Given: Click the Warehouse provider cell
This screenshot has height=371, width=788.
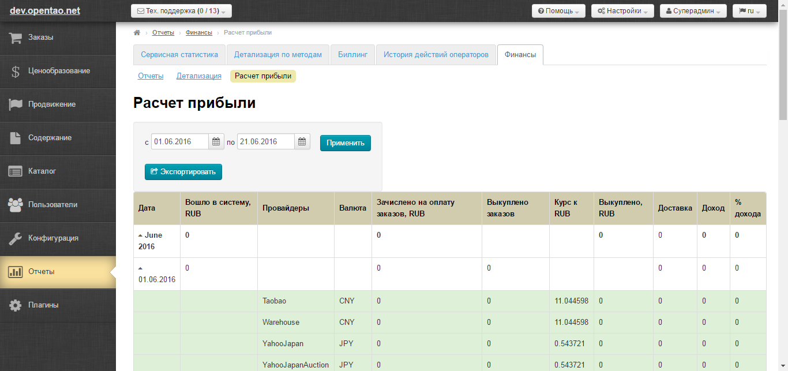Looking at the screenshot, I should pos(296,323).
